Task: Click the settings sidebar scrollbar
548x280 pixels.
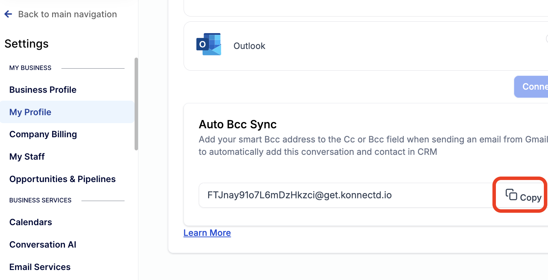Action: 136,104
